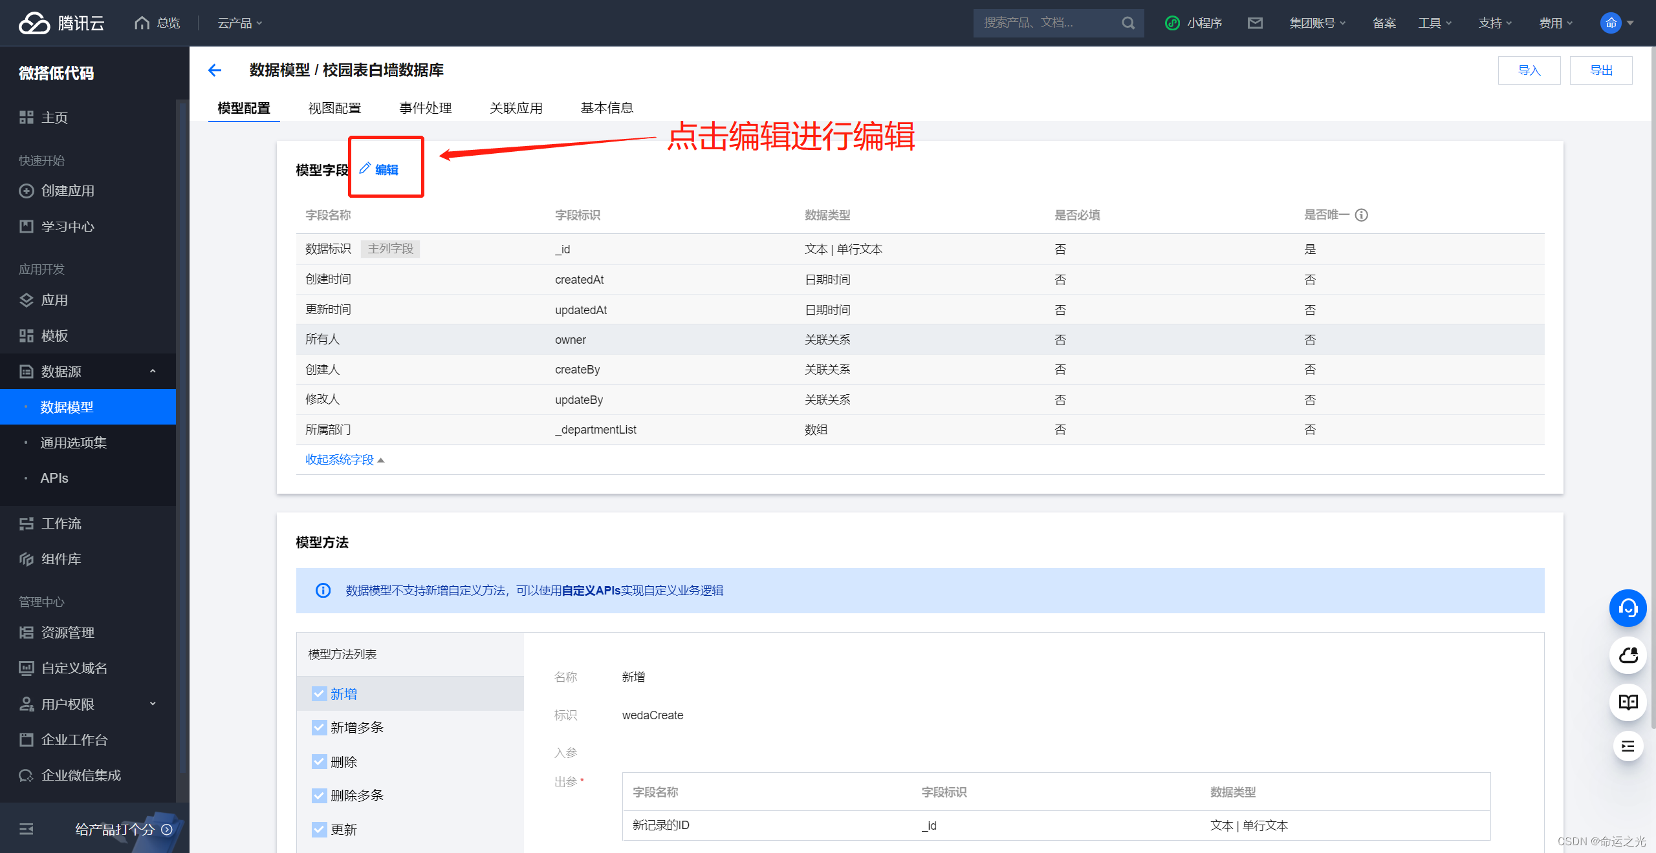Image resolution: width=1656 pixels, height=853 pixels.
Task: Click the back arrow beside 数据模型 title
Action: [215, 70]
